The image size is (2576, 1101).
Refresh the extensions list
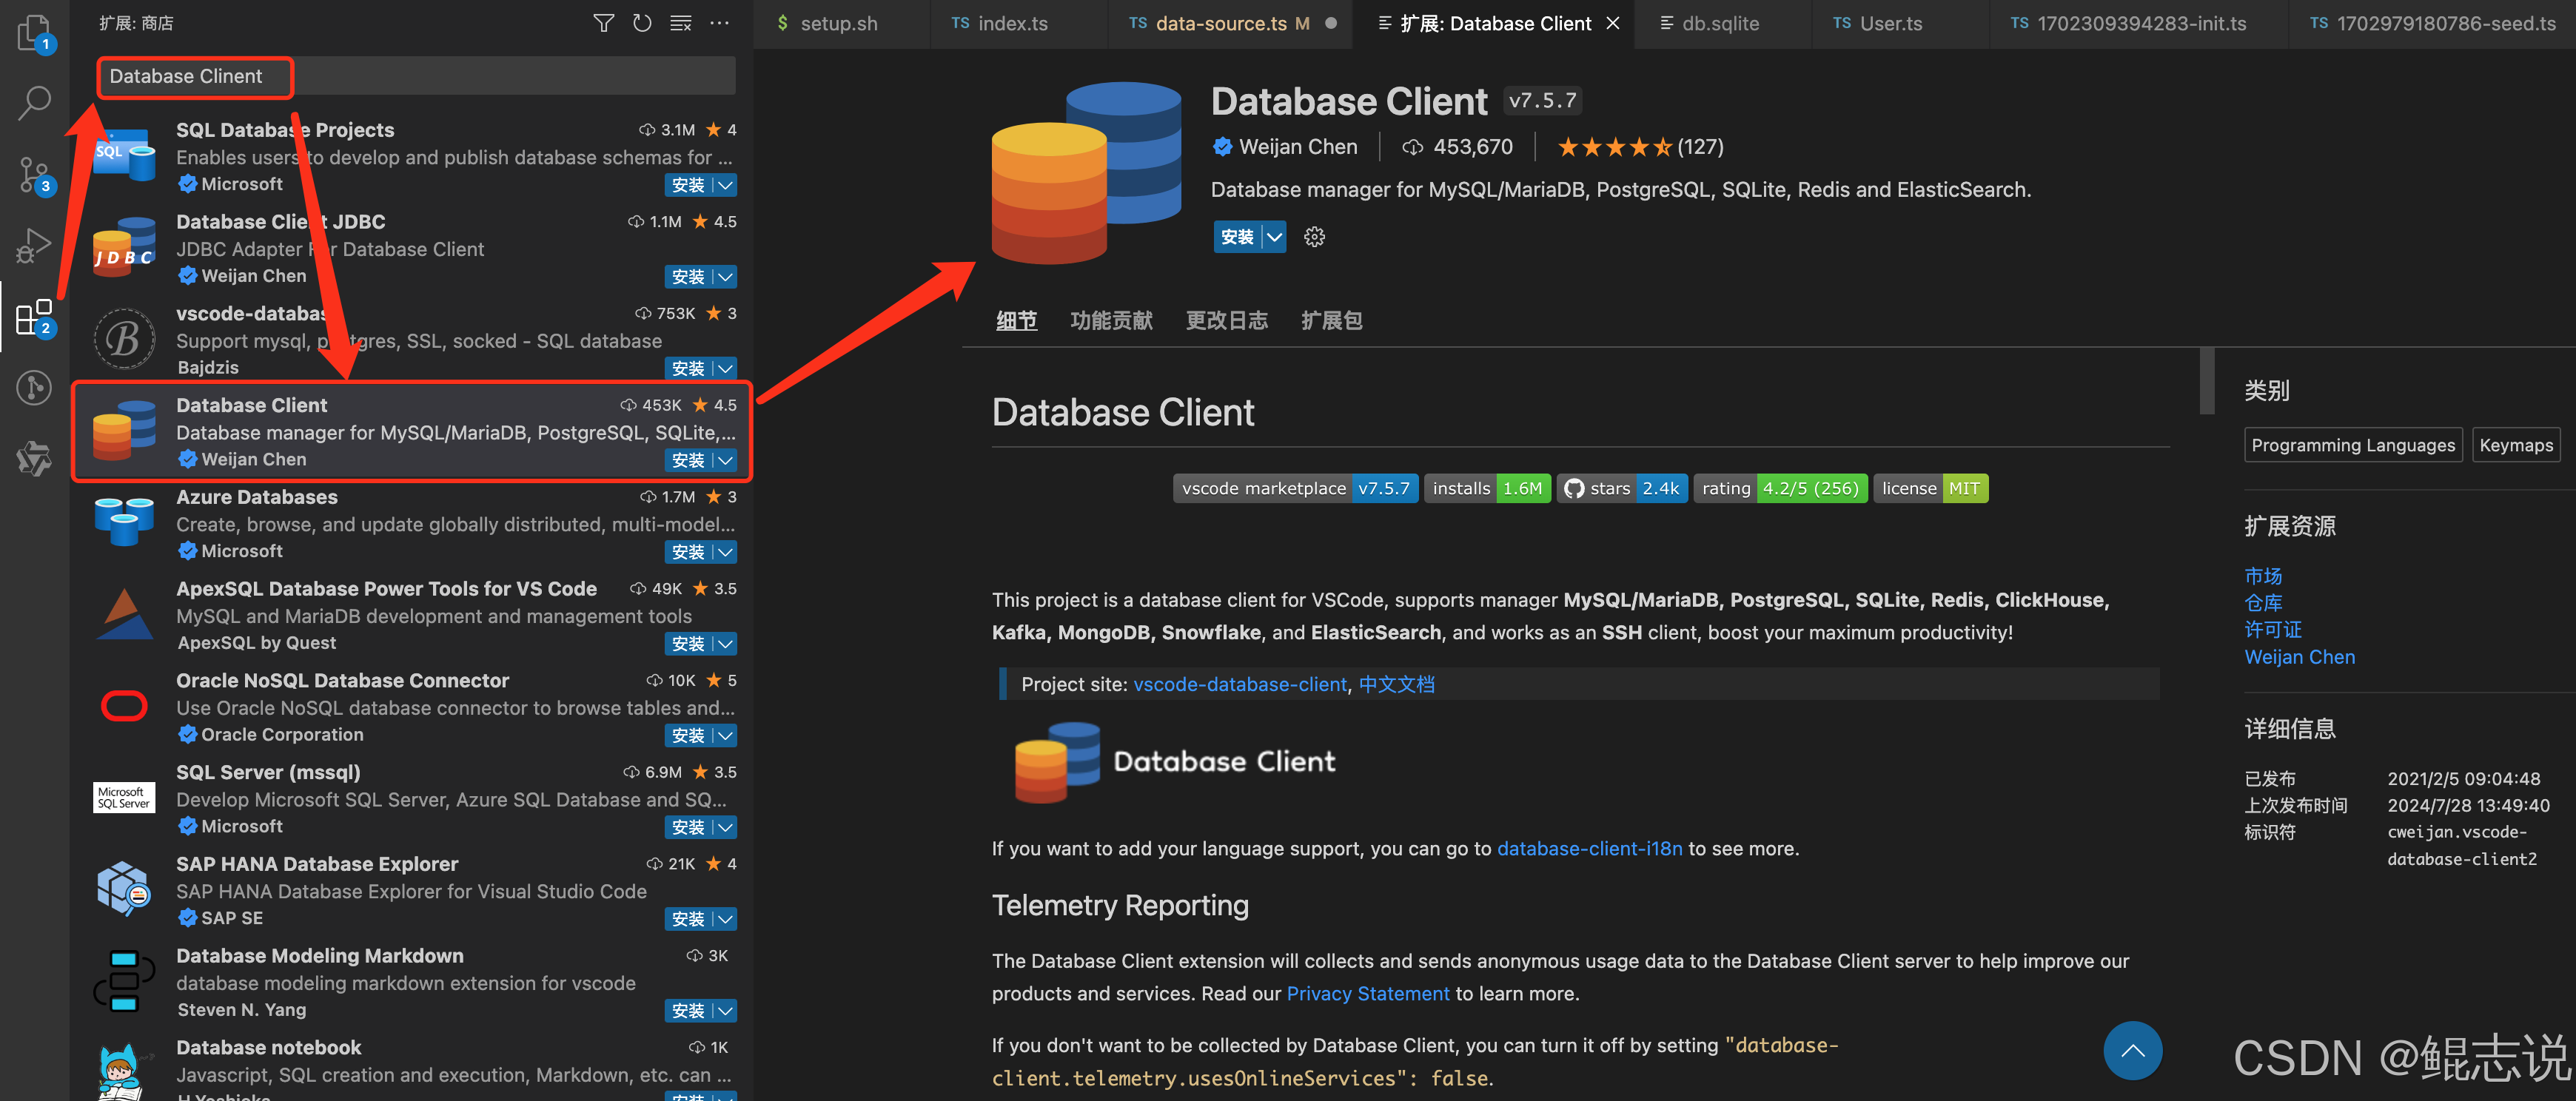[x=642, y=23]
